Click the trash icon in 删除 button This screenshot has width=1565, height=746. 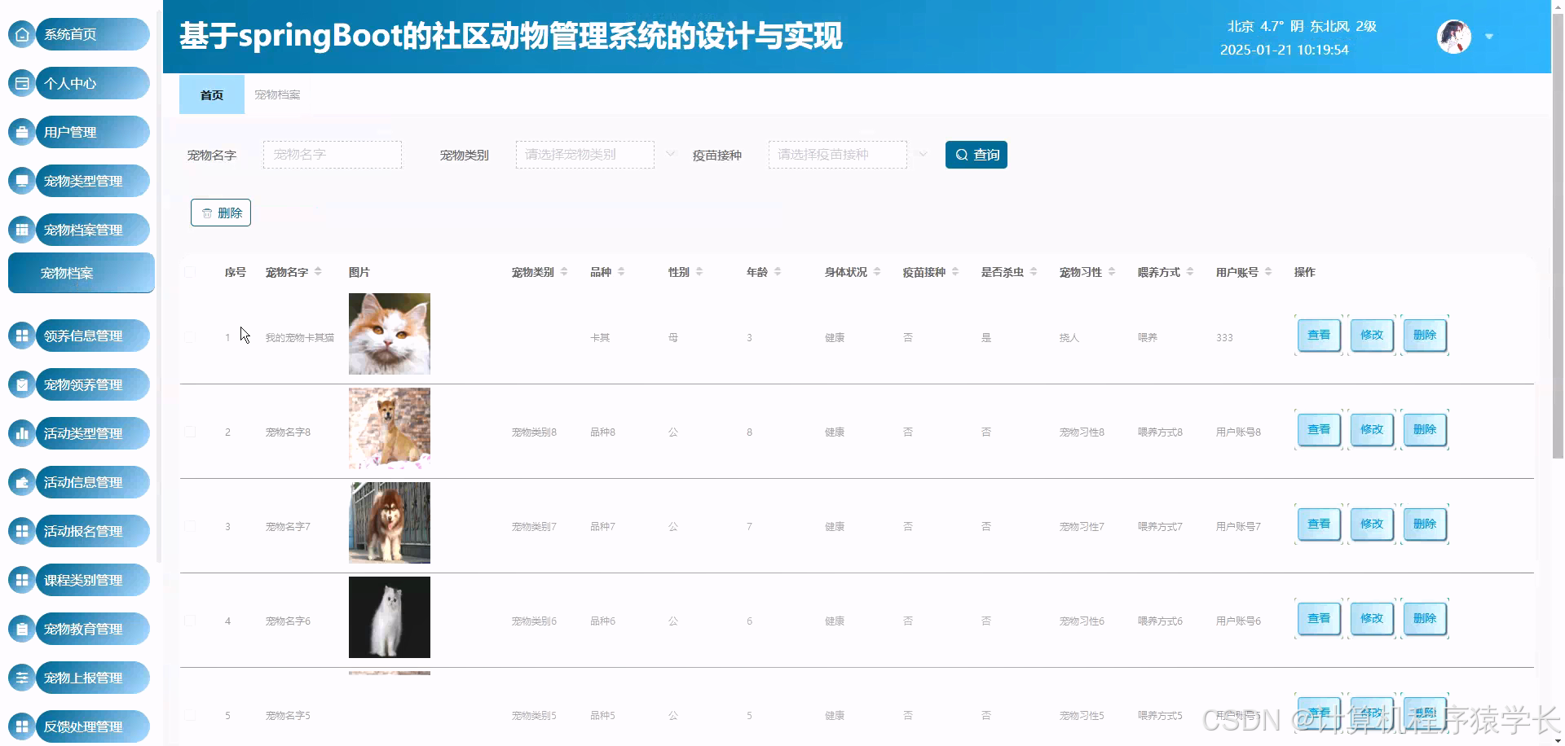(206, 213)
